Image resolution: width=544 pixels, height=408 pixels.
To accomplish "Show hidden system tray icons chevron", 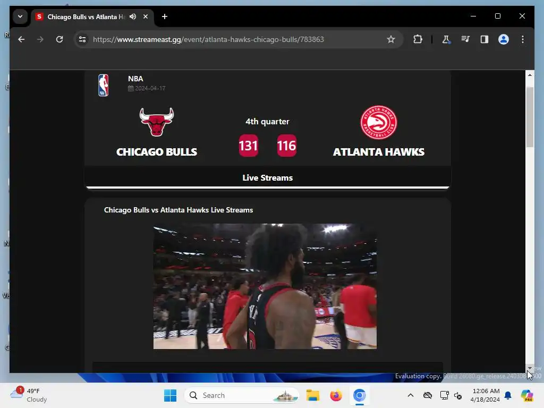I will (411, 395).
